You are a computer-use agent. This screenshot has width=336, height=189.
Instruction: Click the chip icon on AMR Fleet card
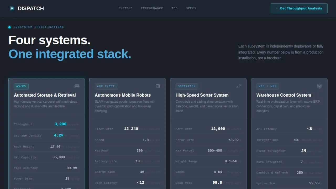(x=158, y=86)
